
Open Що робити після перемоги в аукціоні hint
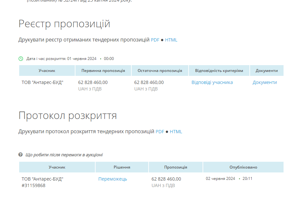[x=64, y=155]
